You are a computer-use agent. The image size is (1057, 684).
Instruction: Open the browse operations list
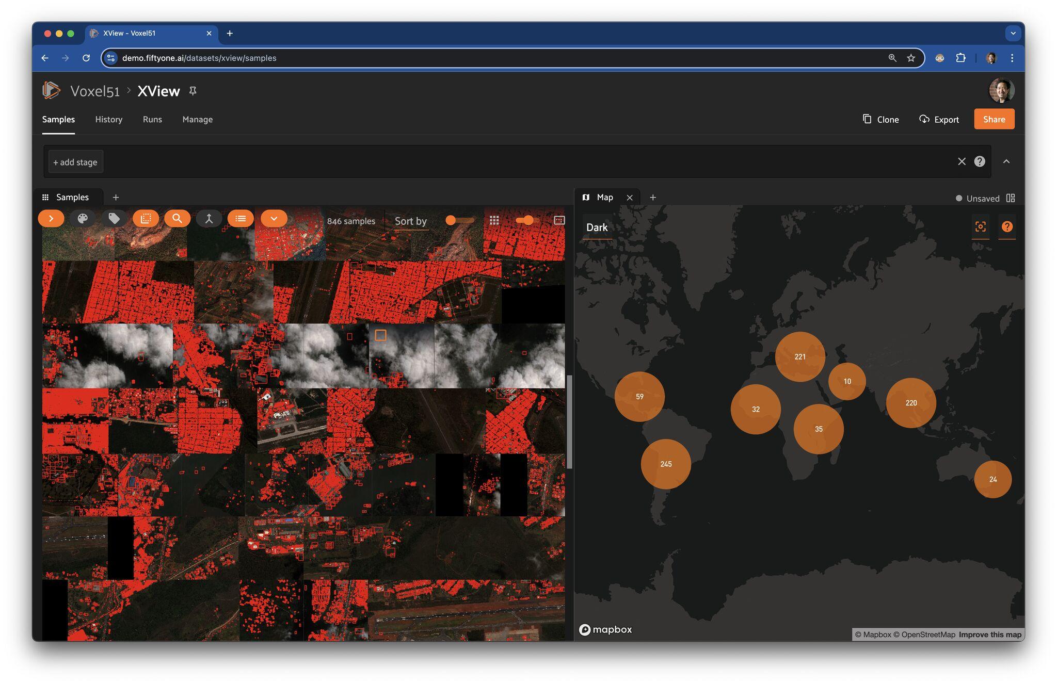(x=241, y=219)
